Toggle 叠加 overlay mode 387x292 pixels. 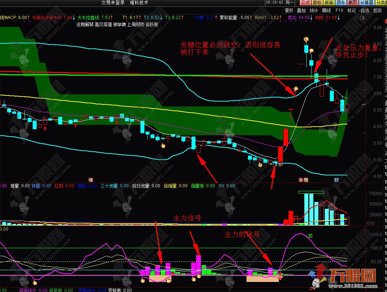click(301, 10)
